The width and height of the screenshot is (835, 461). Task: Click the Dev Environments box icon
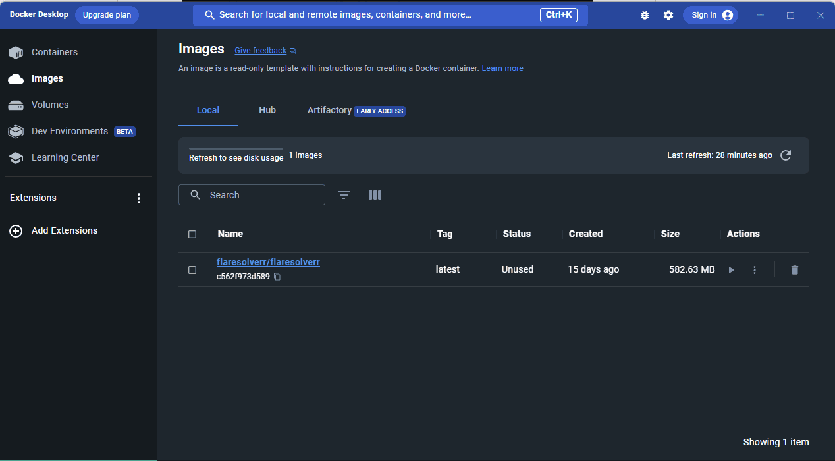tap(16, 132)
